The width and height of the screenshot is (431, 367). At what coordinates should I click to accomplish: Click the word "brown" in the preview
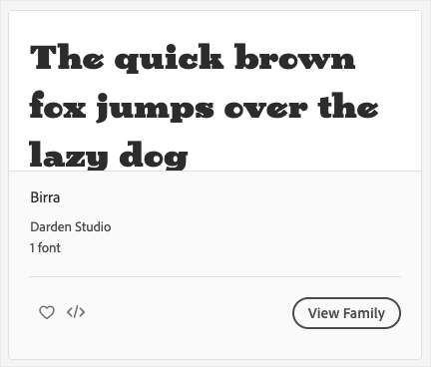[x=295, y=57]
